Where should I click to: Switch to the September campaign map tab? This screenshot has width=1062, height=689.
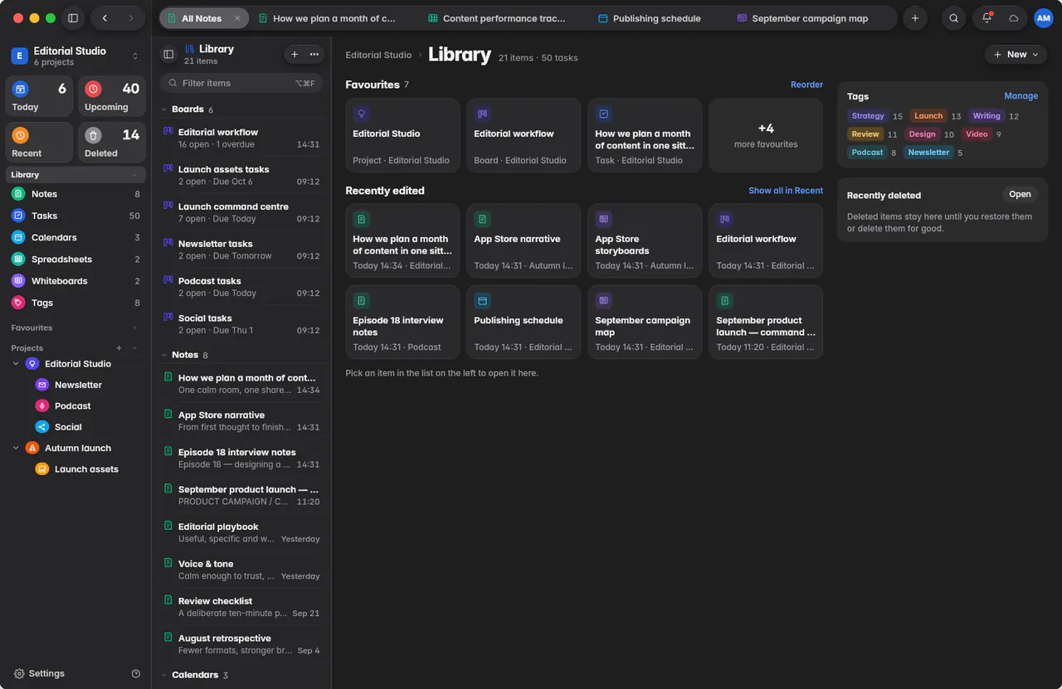802,18
